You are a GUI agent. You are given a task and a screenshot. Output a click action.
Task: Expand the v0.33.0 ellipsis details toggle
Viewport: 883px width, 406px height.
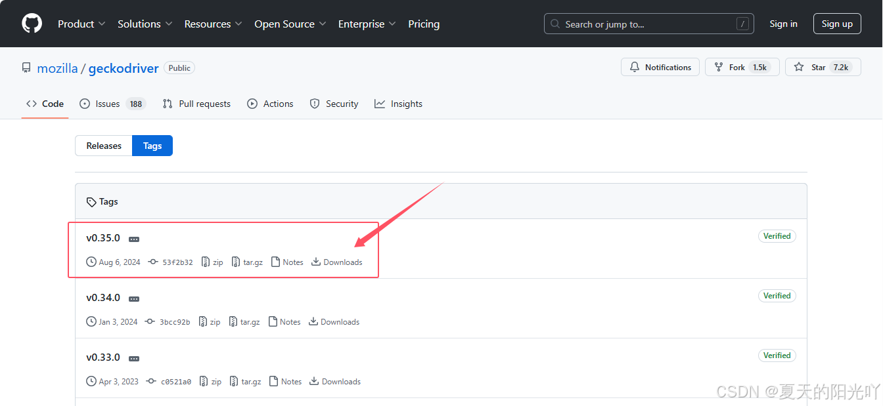point(134,359)
